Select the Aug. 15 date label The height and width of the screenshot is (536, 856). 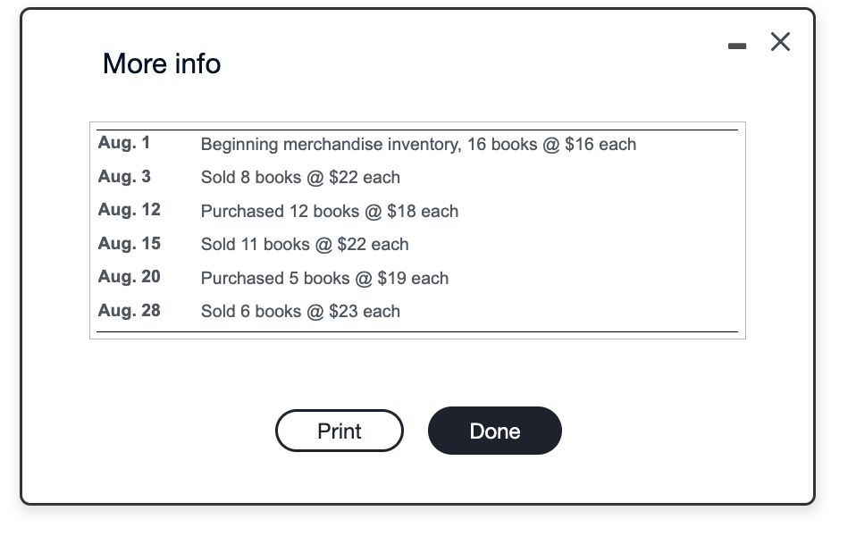(x=129, y=243)
